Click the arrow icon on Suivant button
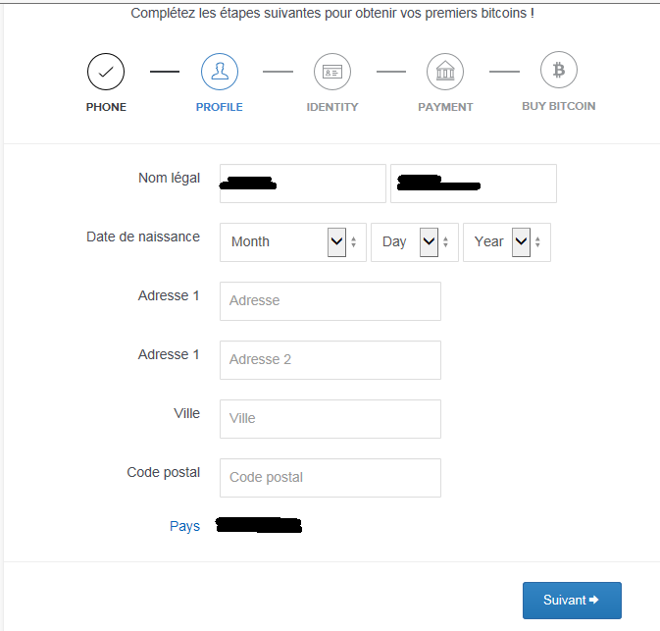This screenshot has width=660, height=631. click(594, 600)
